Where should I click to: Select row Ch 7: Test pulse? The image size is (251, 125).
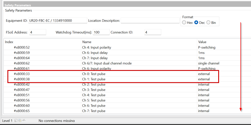pos(127,111)
